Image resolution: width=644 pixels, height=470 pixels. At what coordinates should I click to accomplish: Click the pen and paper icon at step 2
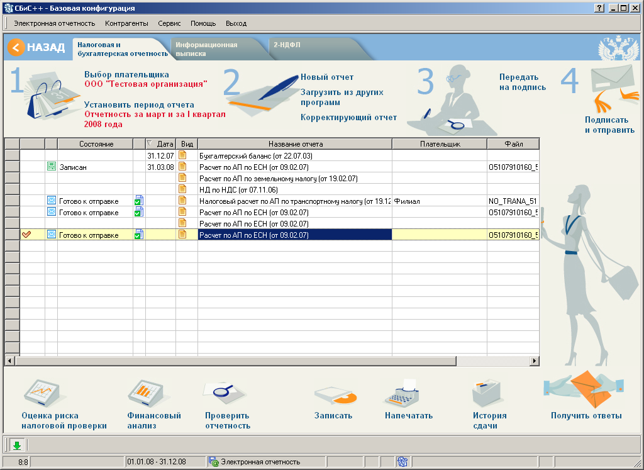tap(262, 96)
